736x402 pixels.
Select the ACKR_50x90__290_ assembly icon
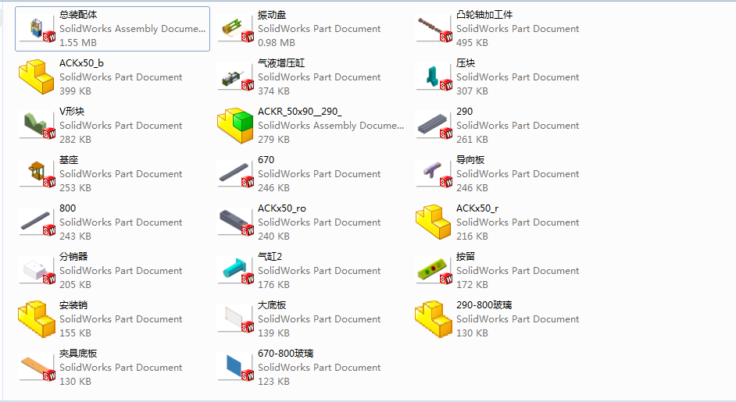pos(235,126)
